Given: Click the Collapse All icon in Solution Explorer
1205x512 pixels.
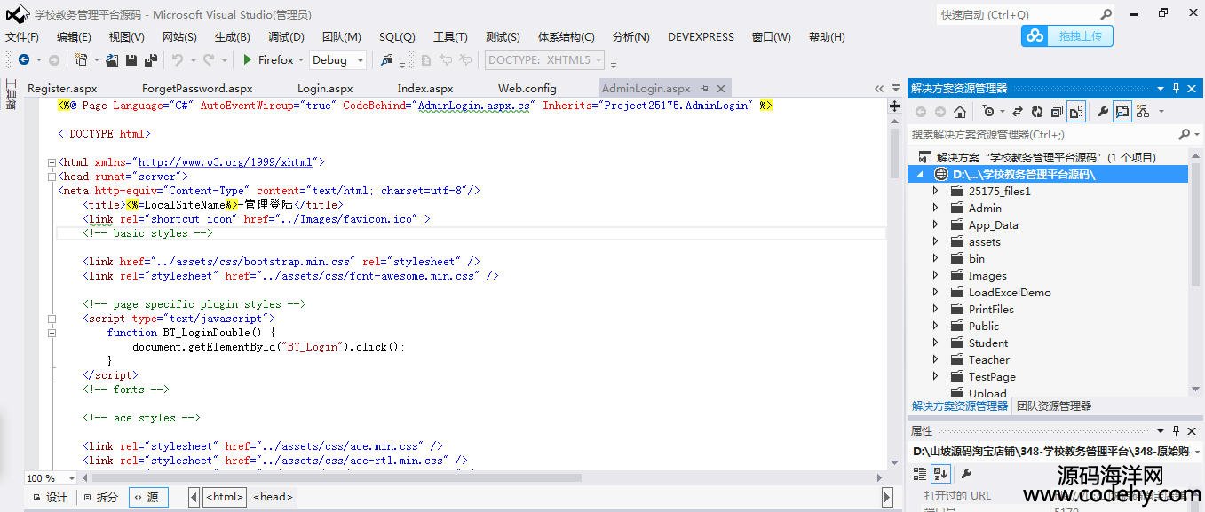Looking at the screenshot, I should click(1056, 112).
